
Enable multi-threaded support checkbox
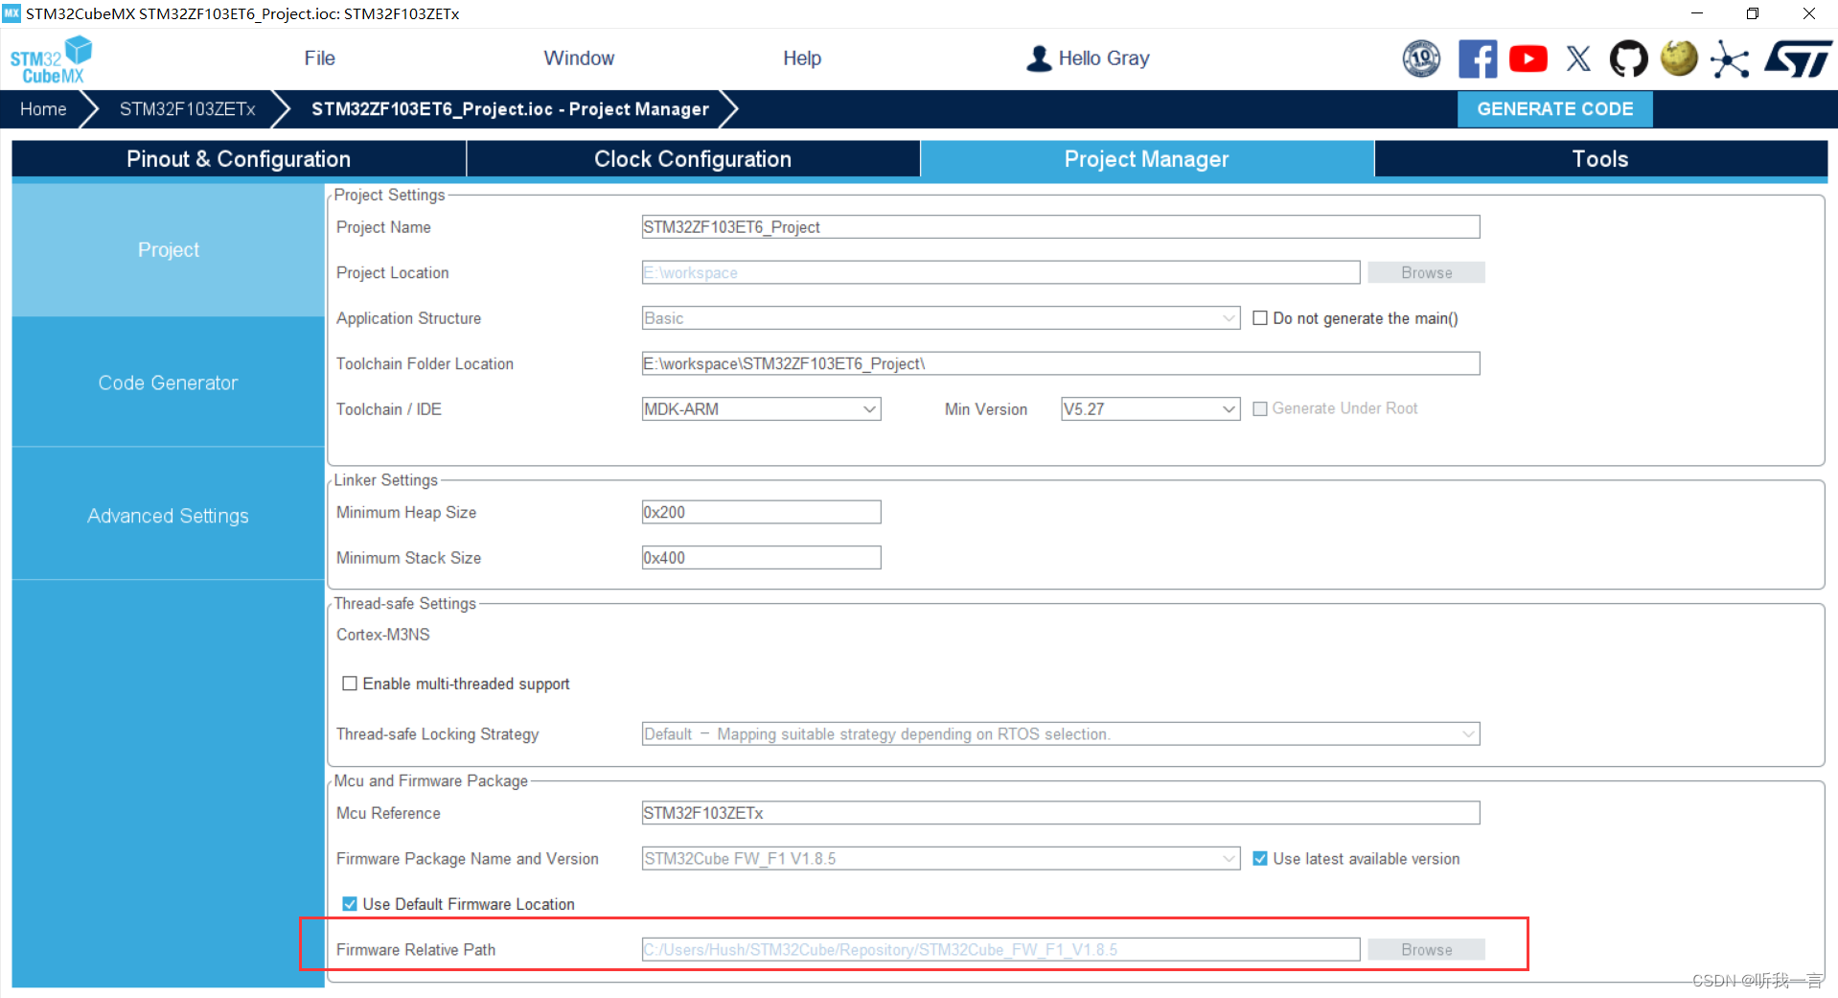(350, 684)
